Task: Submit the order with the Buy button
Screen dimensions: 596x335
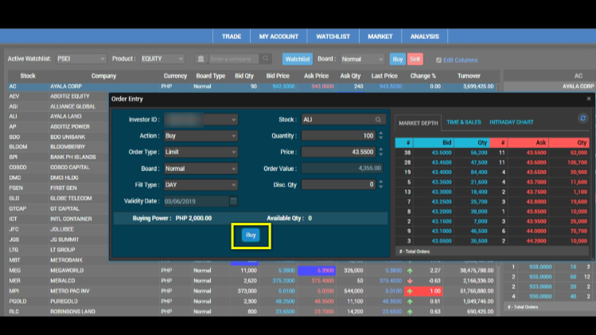Action: 251,236
